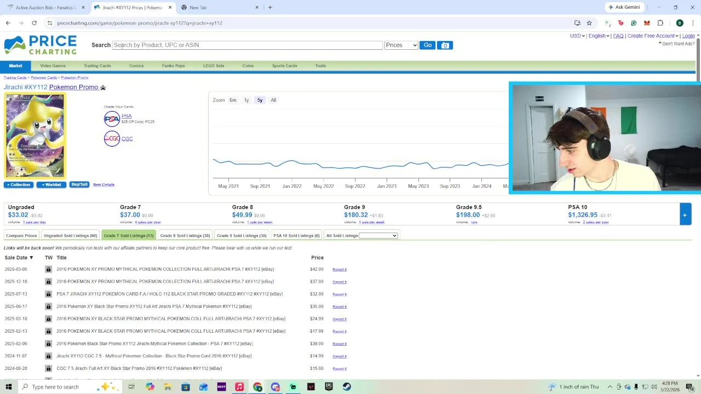Image resolution: width=701 pixels, height=394 pixels.
Task: Open the Compare Prices tab
Action: (x=21, y=235)
